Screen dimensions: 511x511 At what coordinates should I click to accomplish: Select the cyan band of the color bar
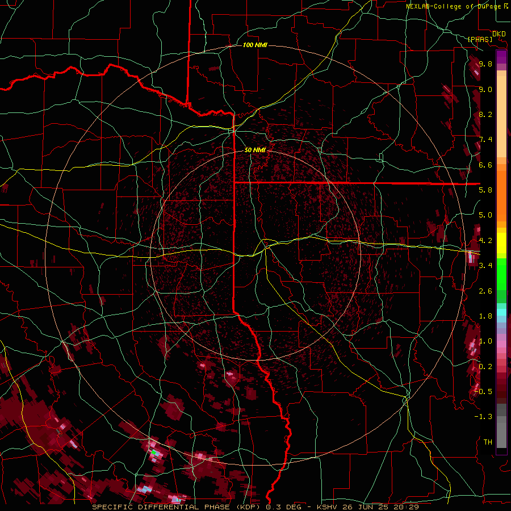[x=501, y=312]
